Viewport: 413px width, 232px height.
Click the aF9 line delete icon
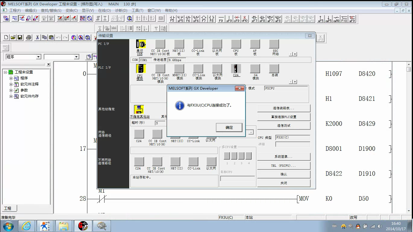(x=352, y=19)
